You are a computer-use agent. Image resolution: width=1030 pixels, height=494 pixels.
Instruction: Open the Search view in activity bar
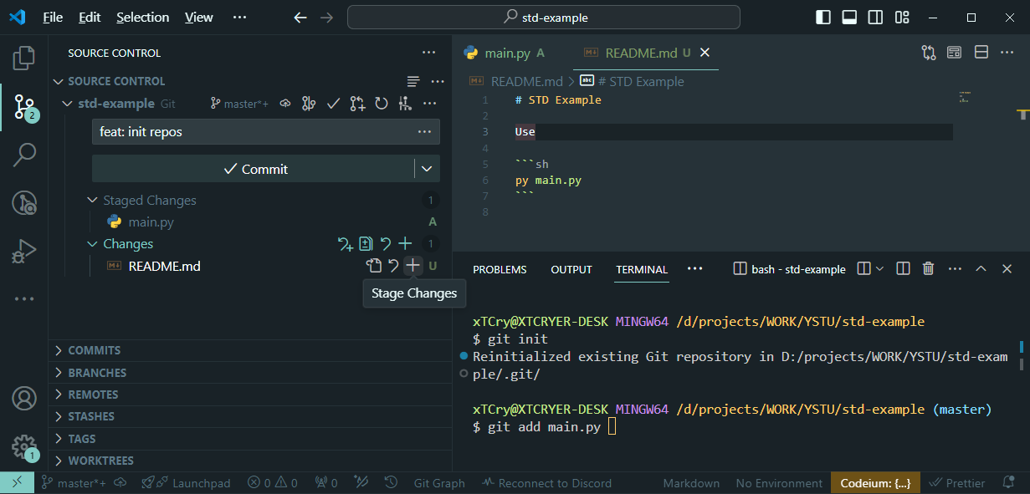[24, 155]
